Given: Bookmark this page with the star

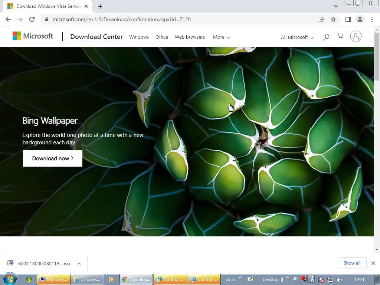Looking at the screenshot, I should point(333,19).
